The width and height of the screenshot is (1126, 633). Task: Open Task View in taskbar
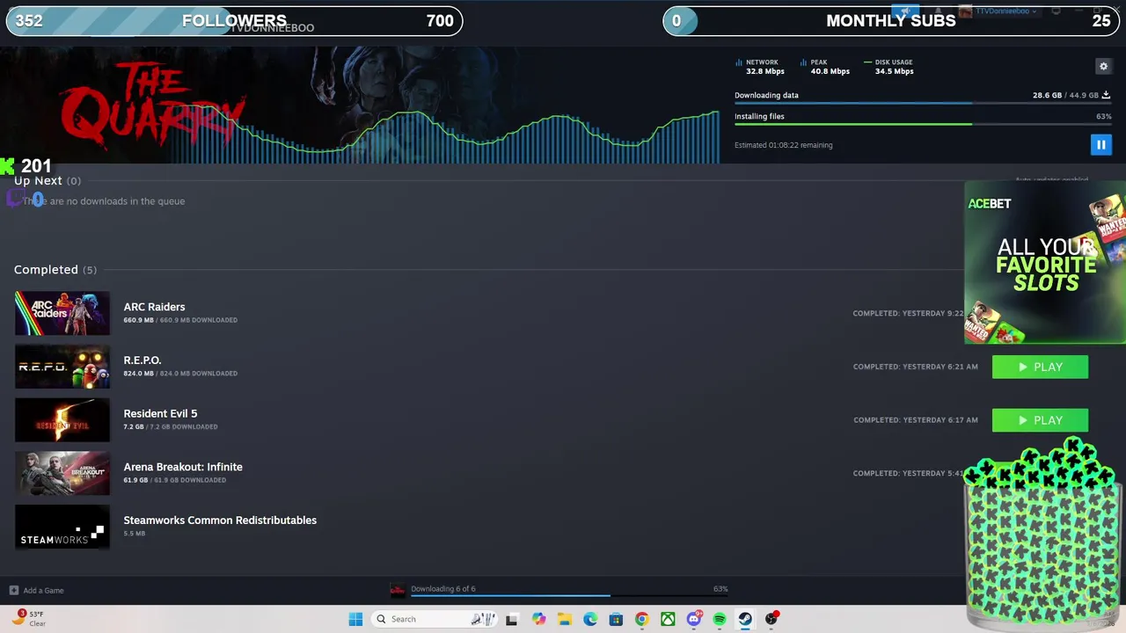512,619
